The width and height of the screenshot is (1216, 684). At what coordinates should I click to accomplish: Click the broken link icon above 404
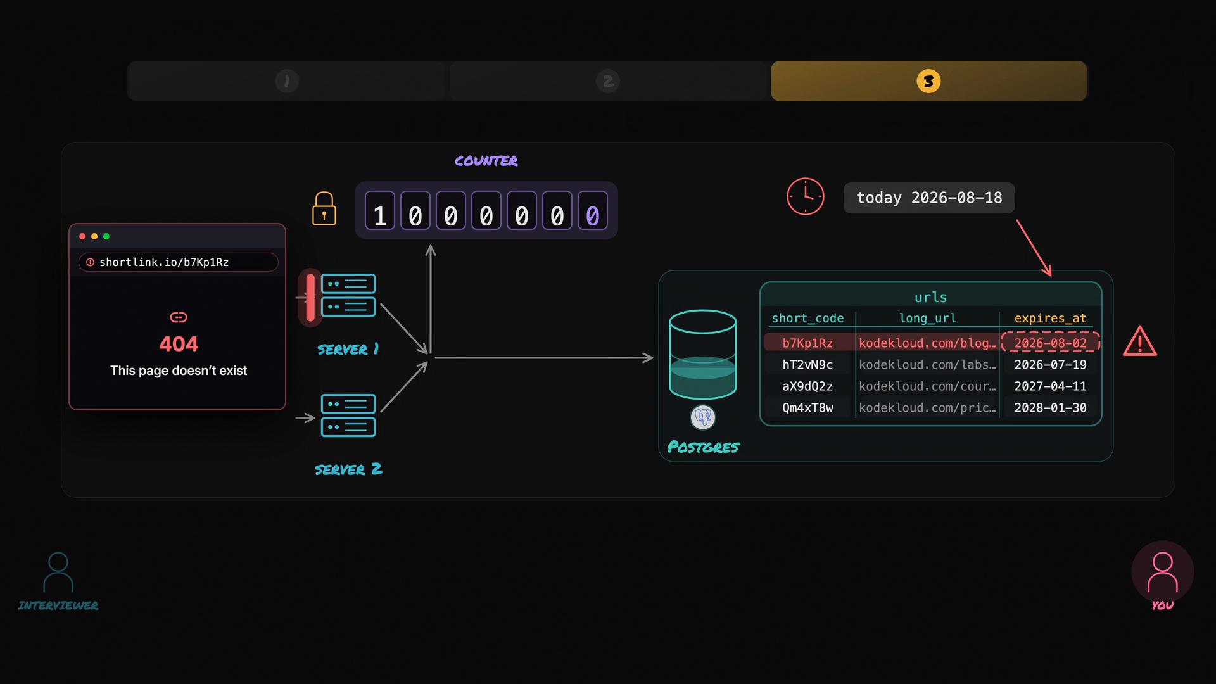point(179,317)
